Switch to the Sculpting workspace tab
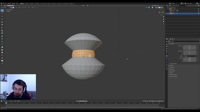The image size is (200, 112). pos(32,4)
